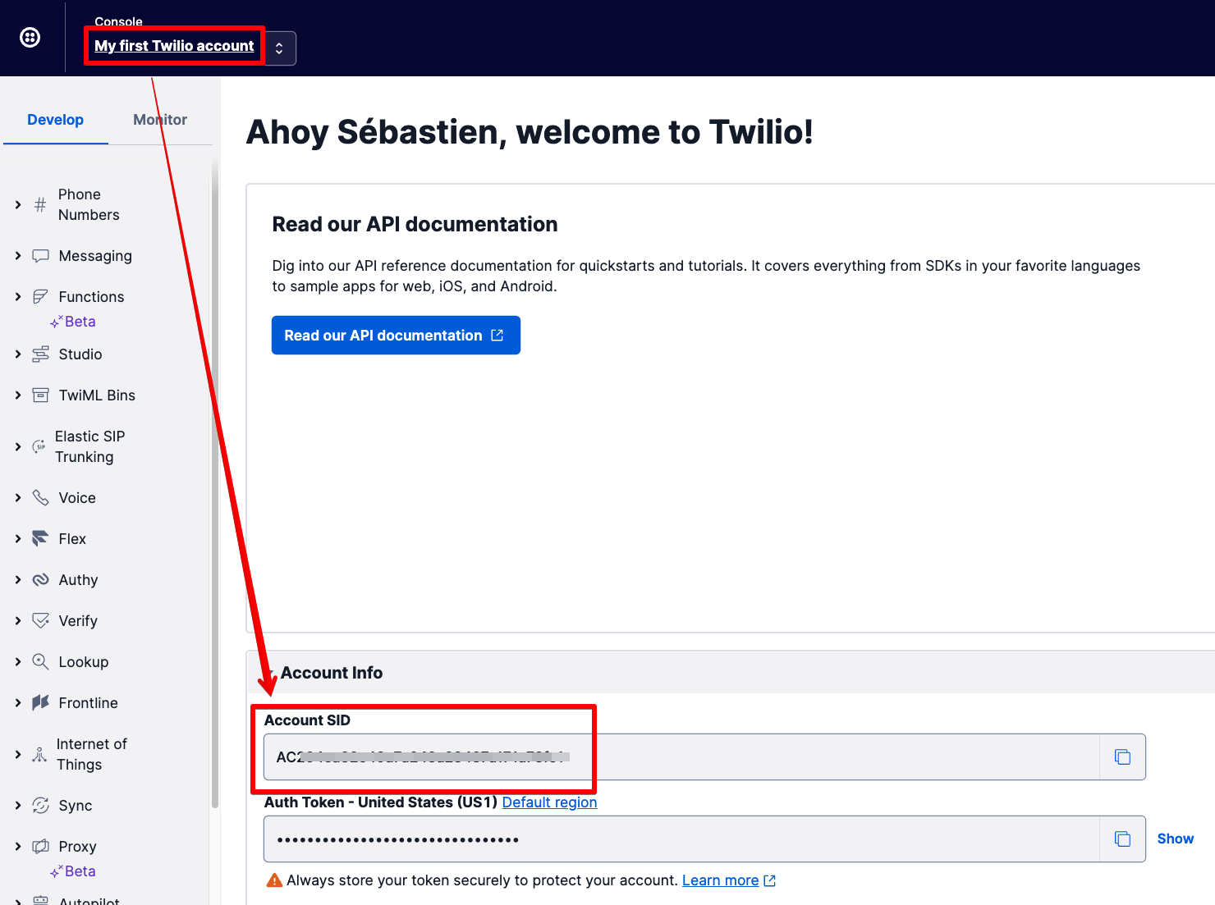1215x905 pixels.
Task: Expand the Studio section
Action: tap(18, 354)
